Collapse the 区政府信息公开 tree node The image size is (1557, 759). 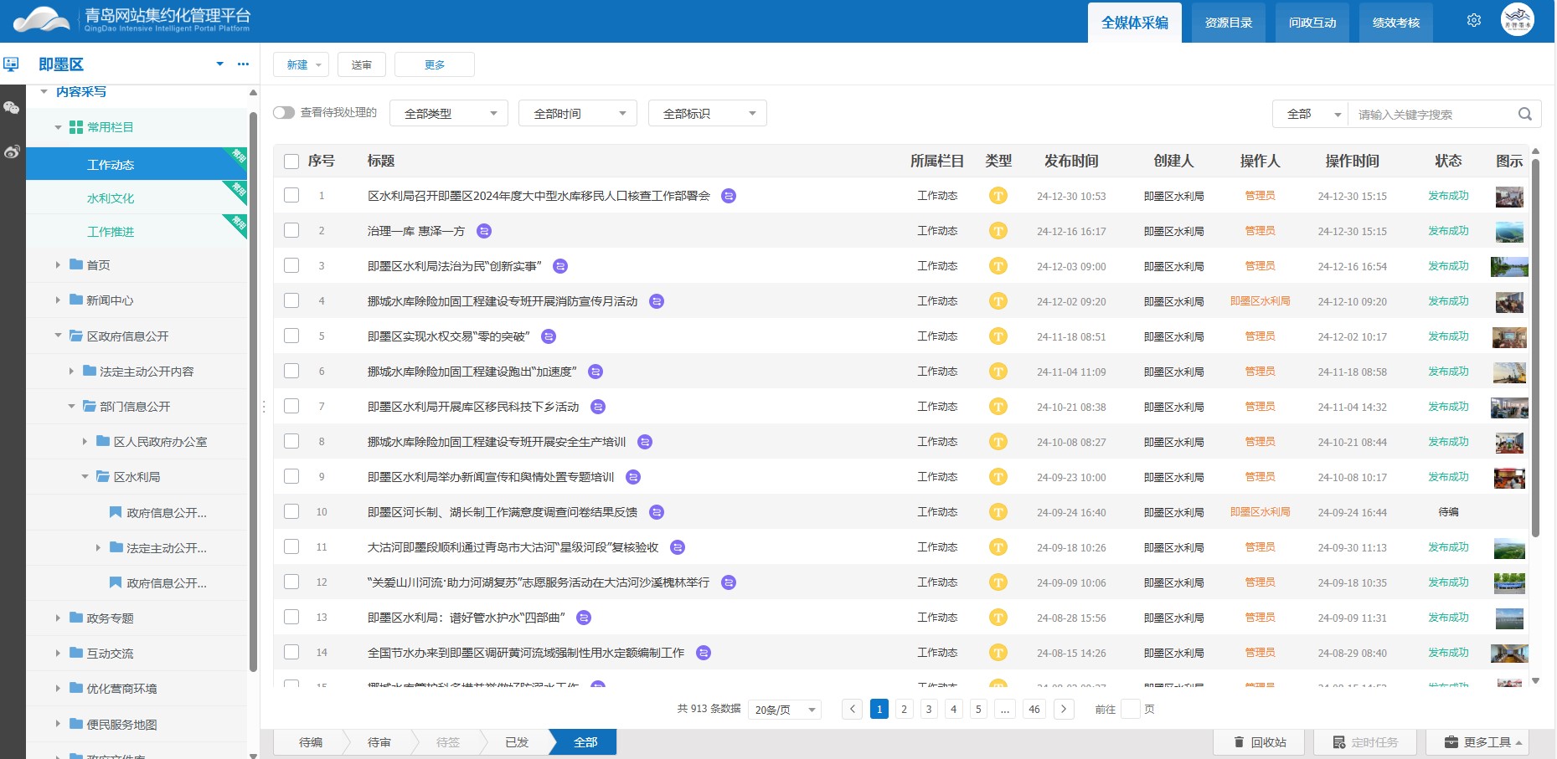[x=58, y=336]
